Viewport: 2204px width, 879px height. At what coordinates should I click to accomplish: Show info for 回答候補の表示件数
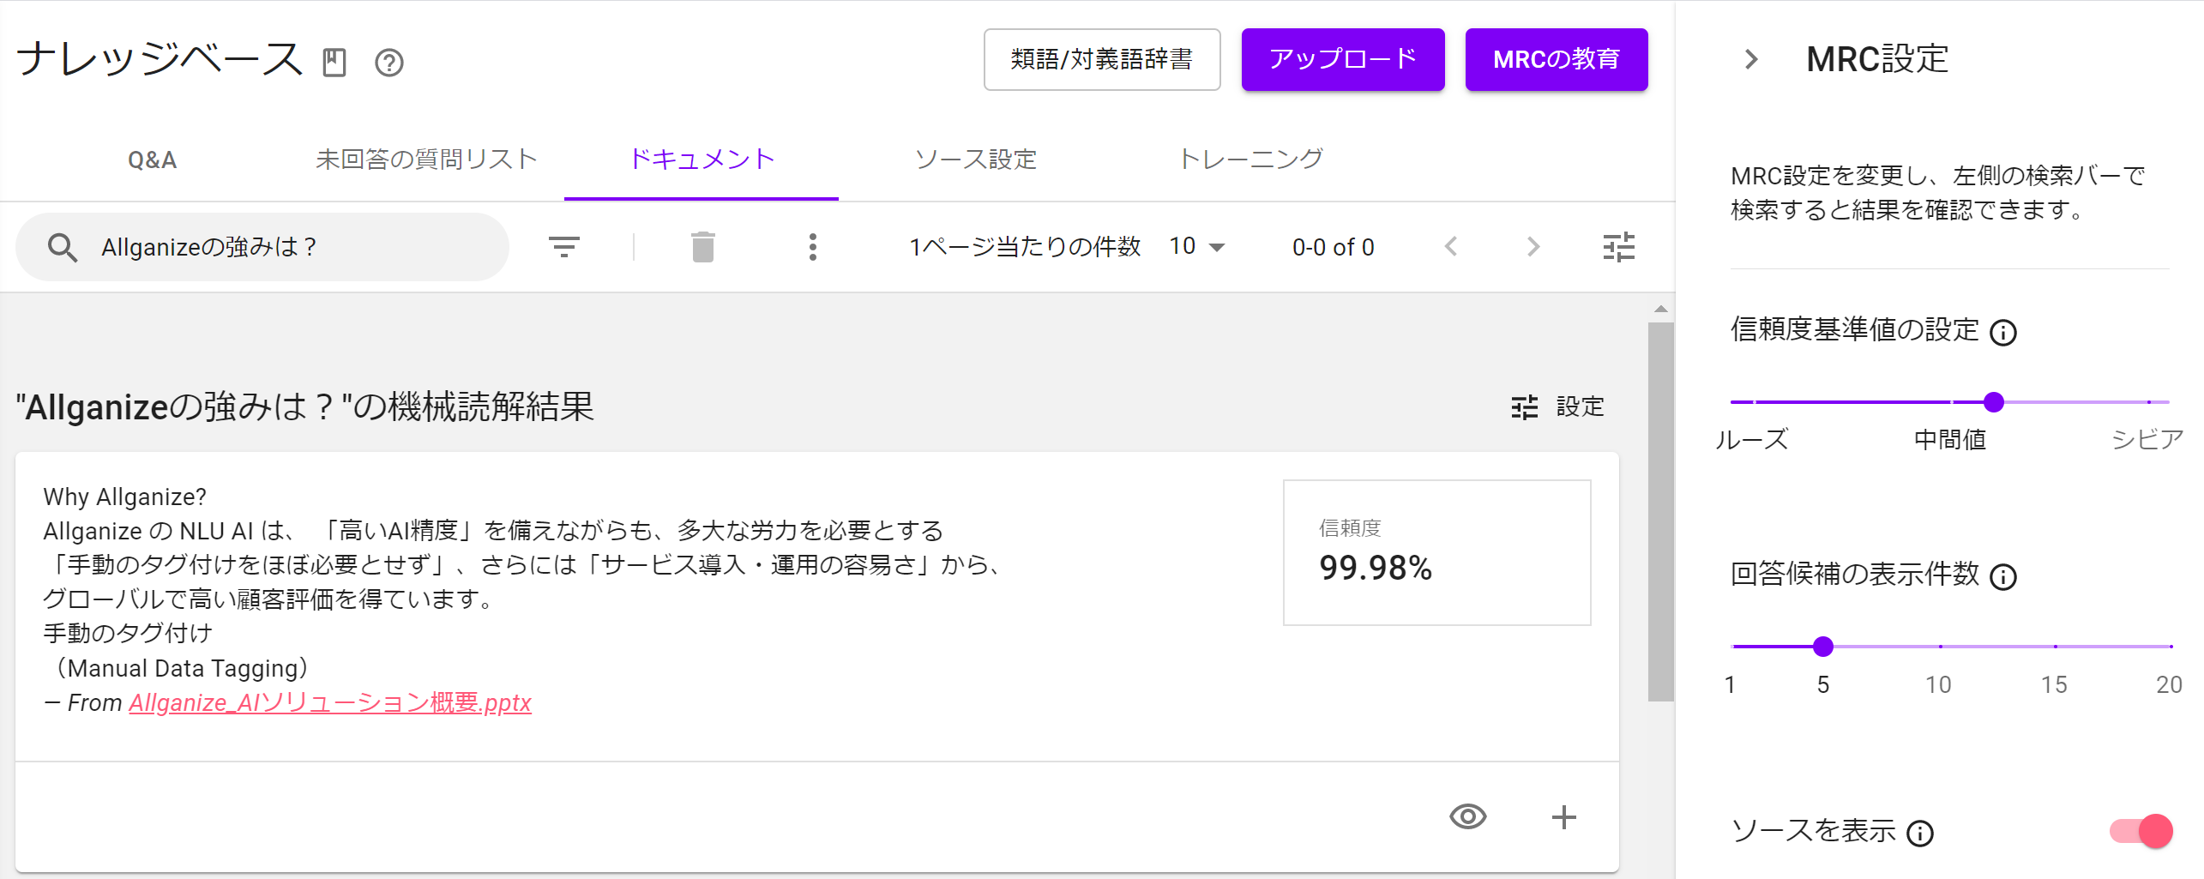click(x=2003, y=577)
